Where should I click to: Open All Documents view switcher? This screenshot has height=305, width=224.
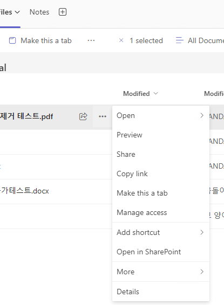200,40
